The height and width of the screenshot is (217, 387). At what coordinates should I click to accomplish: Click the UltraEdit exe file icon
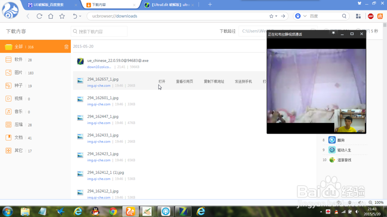point(80,61)
